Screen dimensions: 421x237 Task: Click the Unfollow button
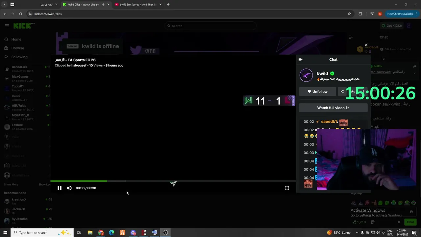pos(318,92)
